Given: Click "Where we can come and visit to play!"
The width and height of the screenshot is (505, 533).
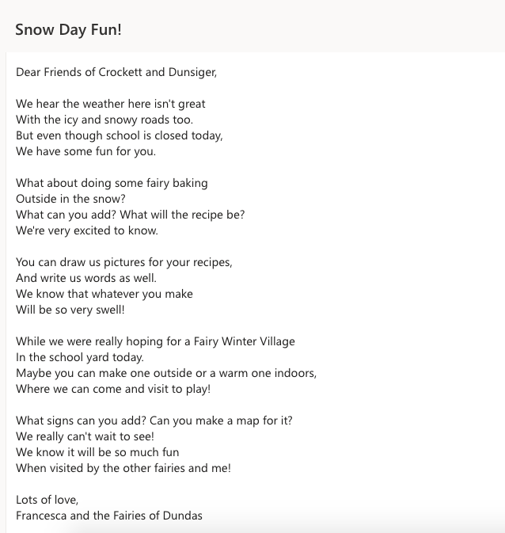Looking at the screenshot, I should point(113,389).
